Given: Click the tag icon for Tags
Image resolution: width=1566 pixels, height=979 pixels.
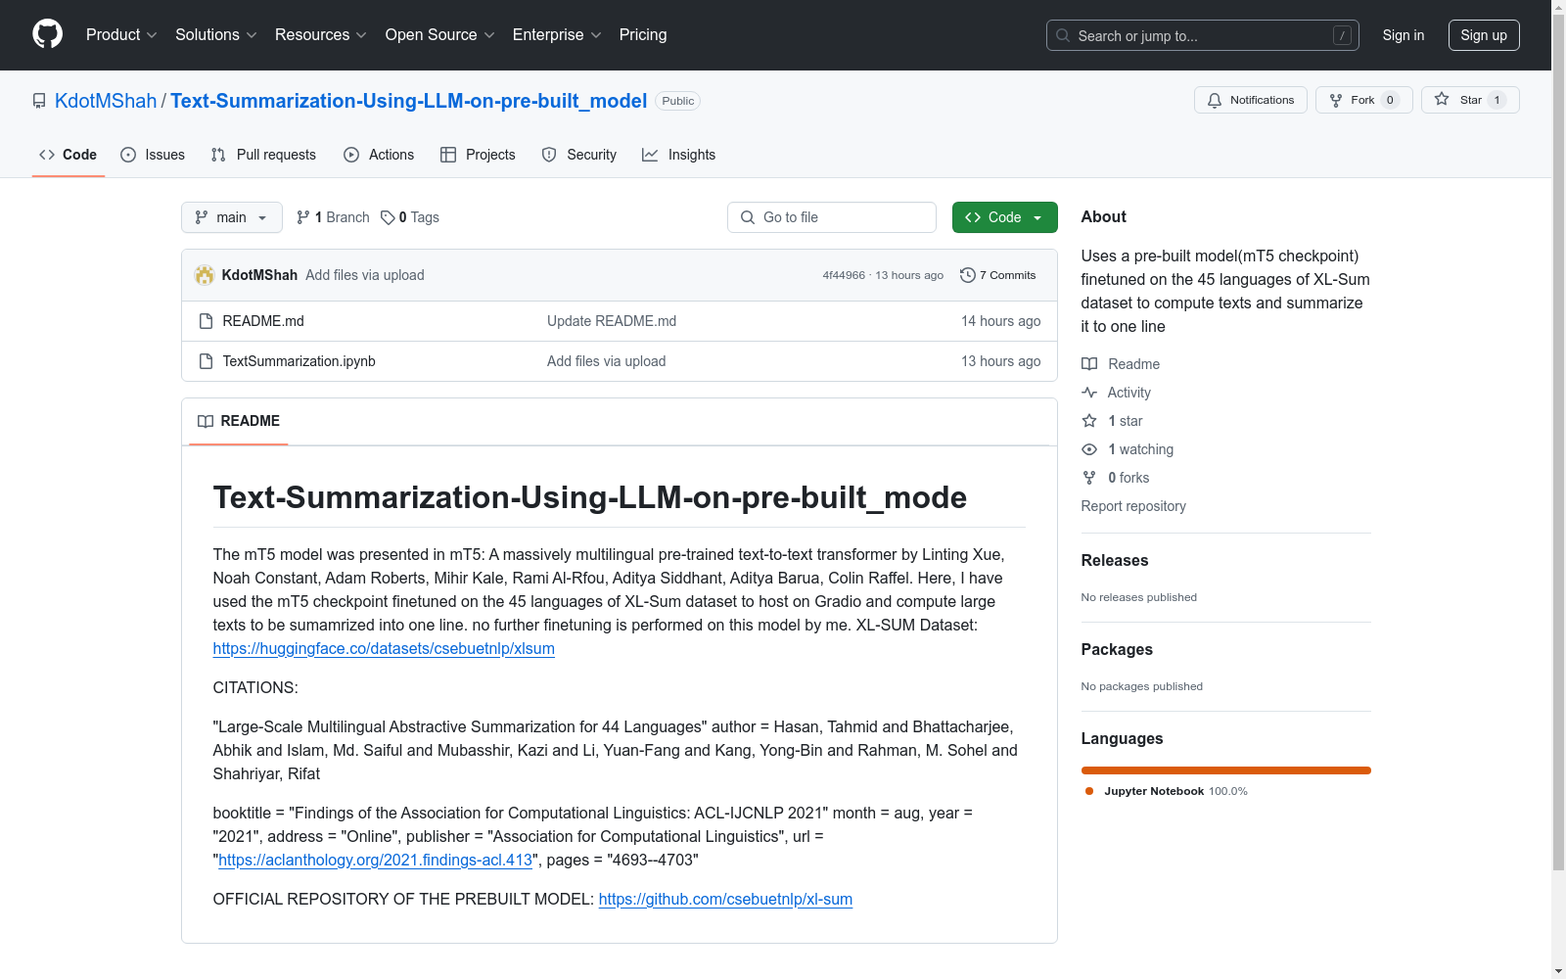Looking at the screenshot, I should (388, 217).
